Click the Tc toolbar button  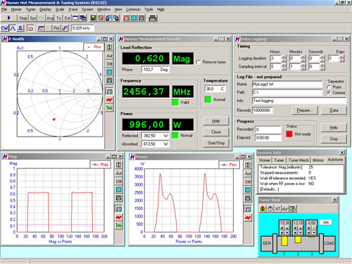[58, 18]
